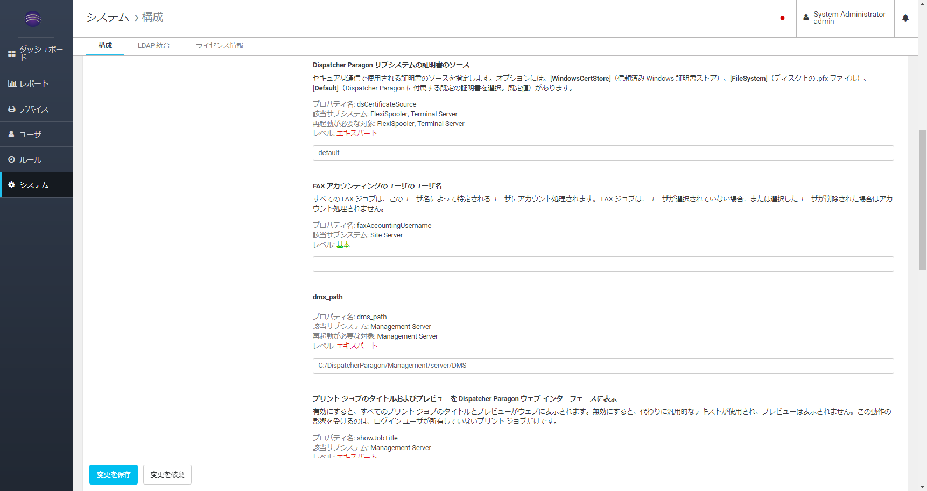Screen dimensions: 927x491
Task: Select the 構成 tab
Action: coord(105,46)
